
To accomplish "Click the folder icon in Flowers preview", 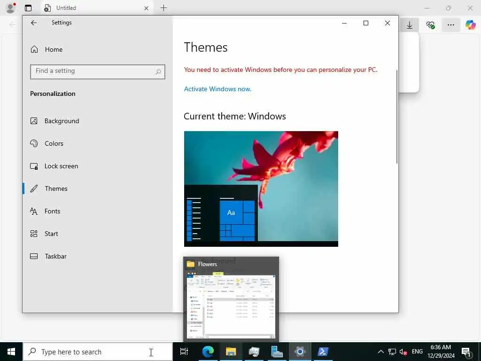I will [x=191, y=264].
